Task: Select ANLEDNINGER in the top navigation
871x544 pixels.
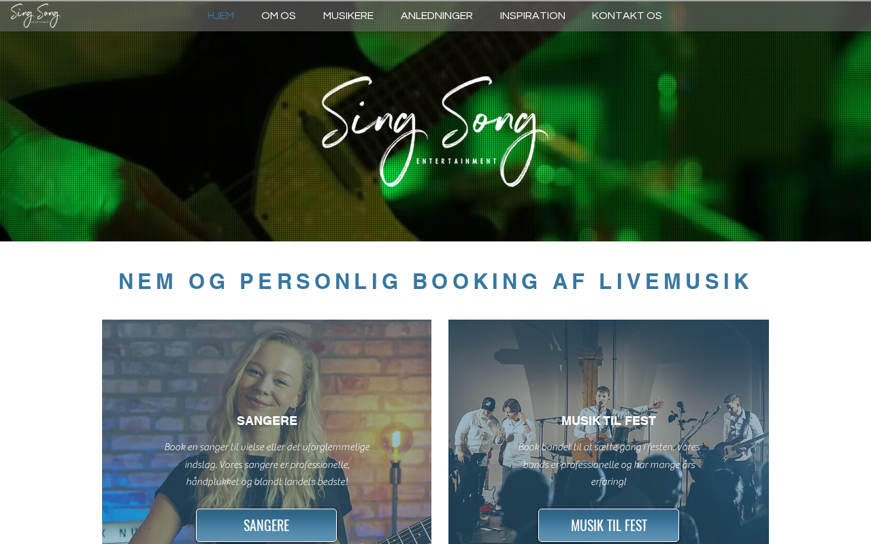Action: [437, 16]
